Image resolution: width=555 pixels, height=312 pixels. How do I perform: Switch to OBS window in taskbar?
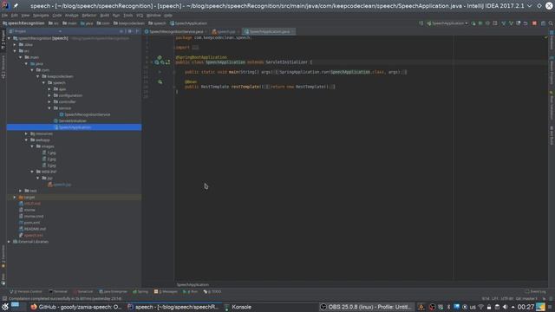pos(366,307)
